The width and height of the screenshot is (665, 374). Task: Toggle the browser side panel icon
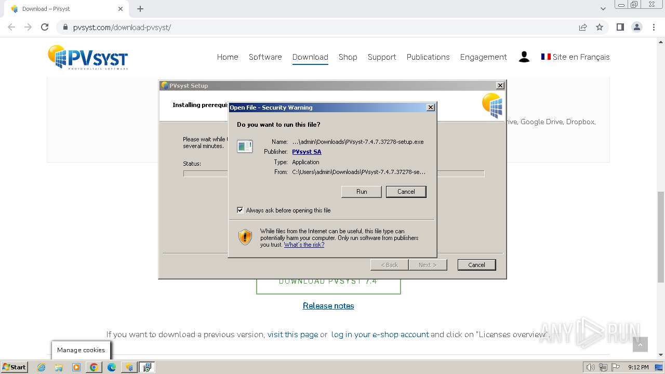[x=620, y=27]
